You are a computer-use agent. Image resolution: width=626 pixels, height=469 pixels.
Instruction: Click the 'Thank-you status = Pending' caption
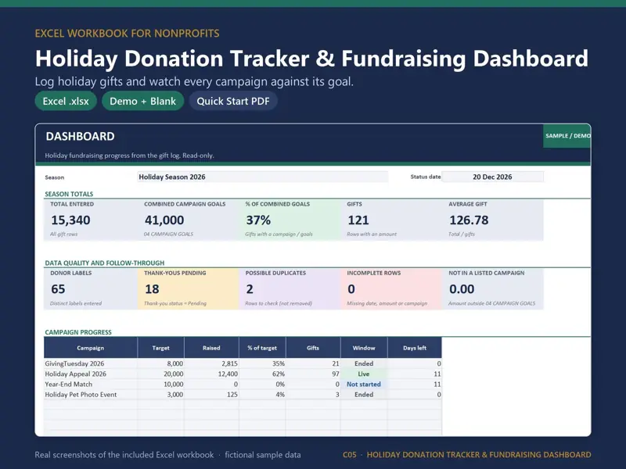(175, 303)
